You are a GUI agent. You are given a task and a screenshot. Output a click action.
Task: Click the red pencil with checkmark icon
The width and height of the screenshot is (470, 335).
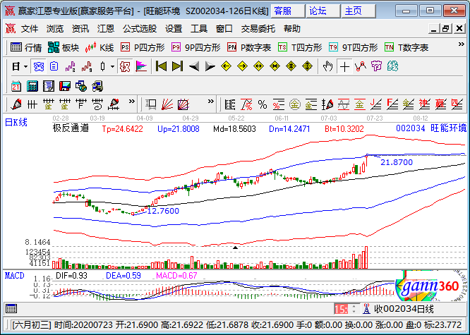(x=16, y=104)
